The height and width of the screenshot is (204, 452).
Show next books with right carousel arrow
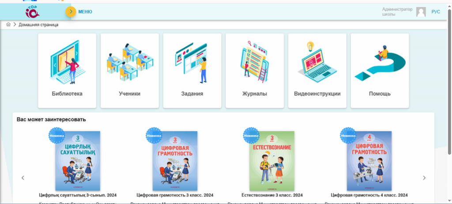[424, 178]
